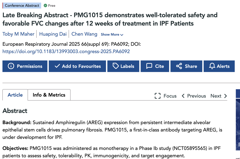This screenshot has width=240, height=159.
Task: Select the Labels tag icon
Action: (115, 66)
